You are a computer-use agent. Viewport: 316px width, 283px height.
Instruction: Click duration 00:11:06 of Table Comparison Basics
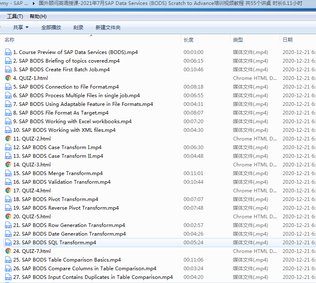pos(193,260)
